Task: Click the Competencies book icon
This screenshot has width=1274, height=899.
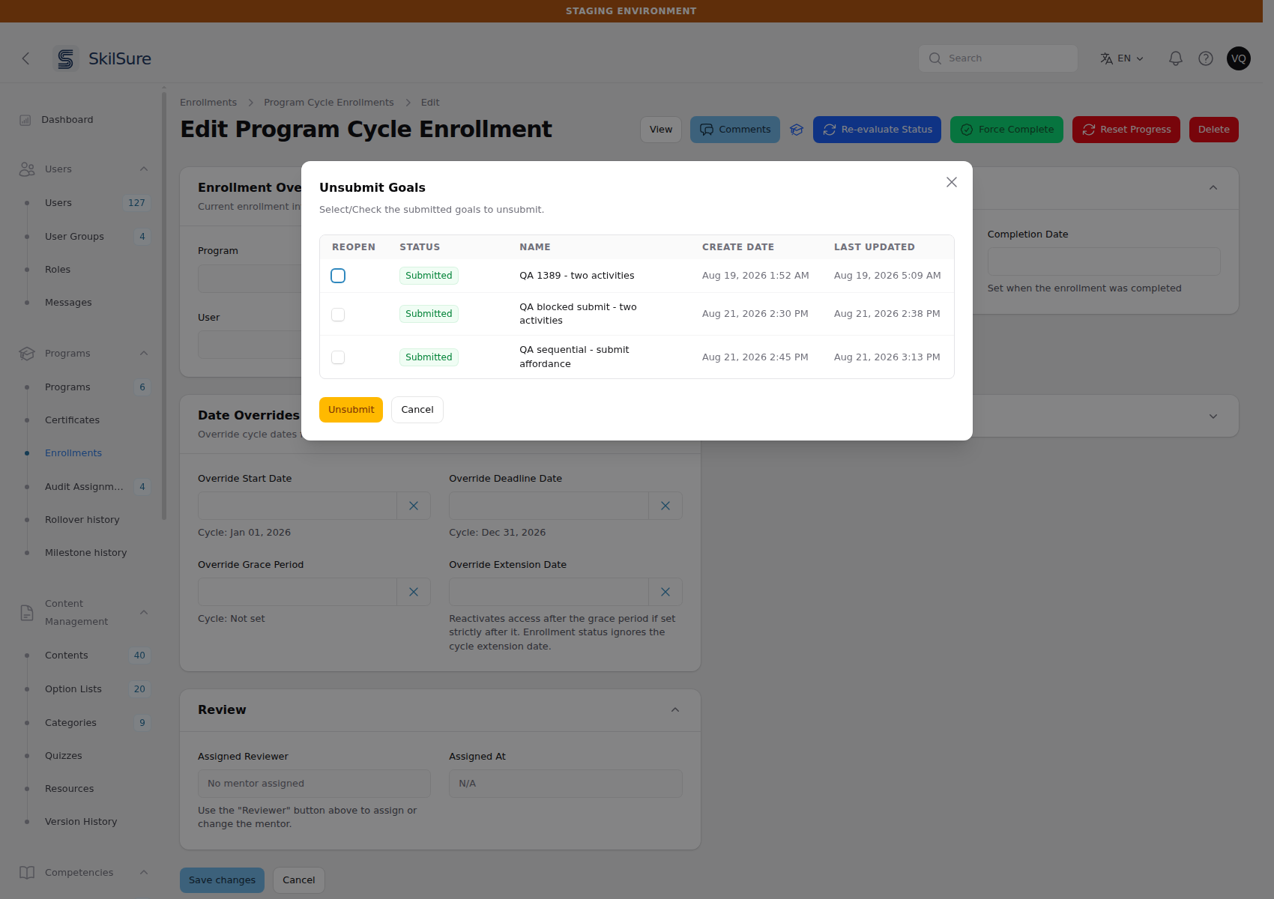Action: [x=27, y=873]
